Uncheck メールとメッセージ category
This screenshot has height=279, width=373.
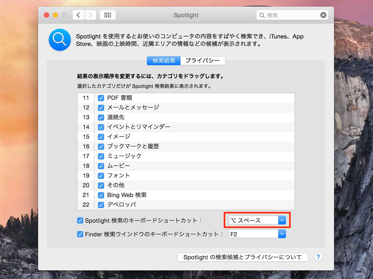[101, 108]
